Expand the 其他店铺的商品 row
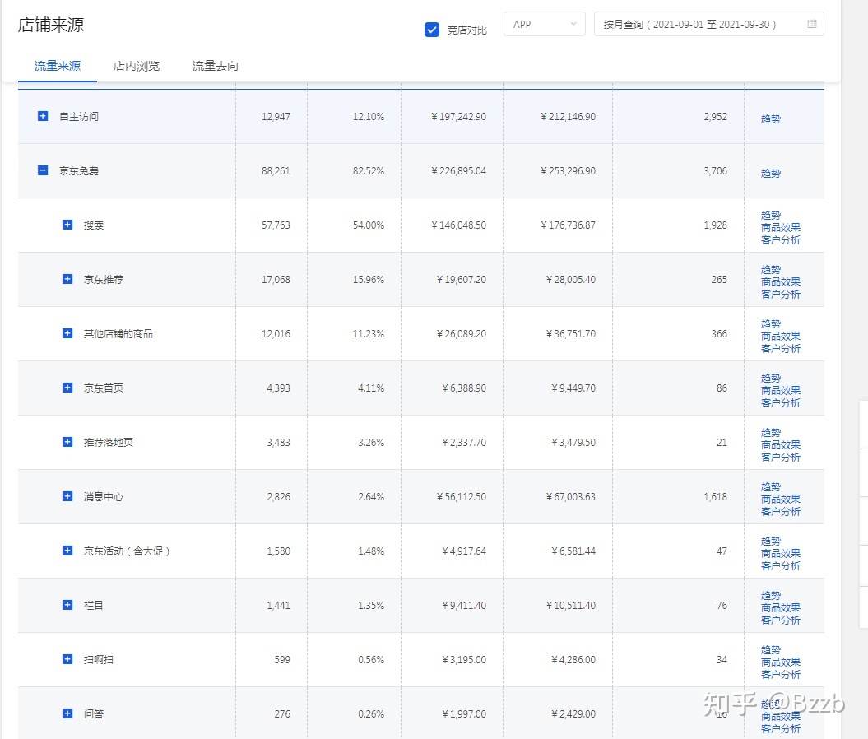Image resolution: width=868 pixels, height=739 pixels. click(67, 333)
